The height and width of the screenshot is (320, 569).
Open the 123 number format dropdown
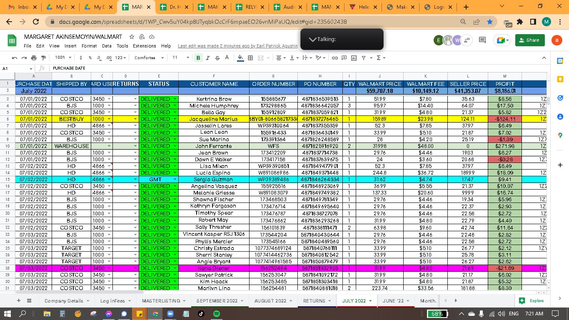pos(120,58)
